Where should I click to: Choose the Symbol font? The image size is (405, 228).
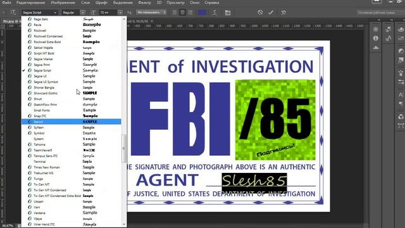pos(72,133)
